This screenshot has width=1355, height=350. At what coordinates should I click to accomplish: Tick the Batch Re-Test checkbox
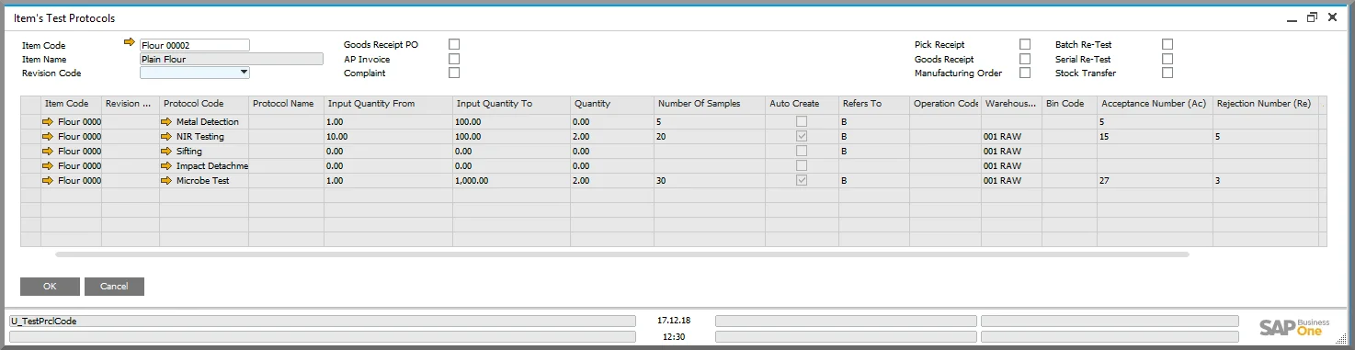pos(1167,44)
